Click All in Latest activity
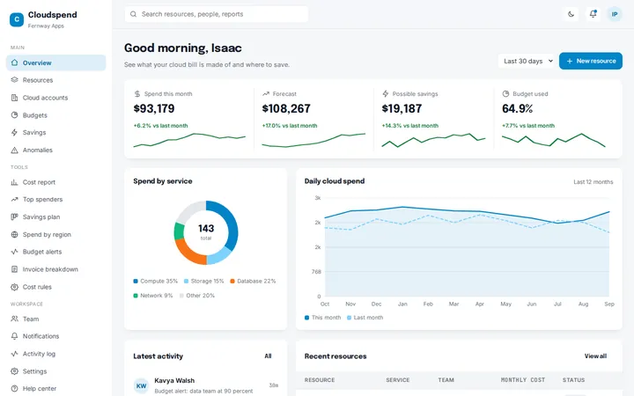Screen dimensions: 634x396 point(268,356)
